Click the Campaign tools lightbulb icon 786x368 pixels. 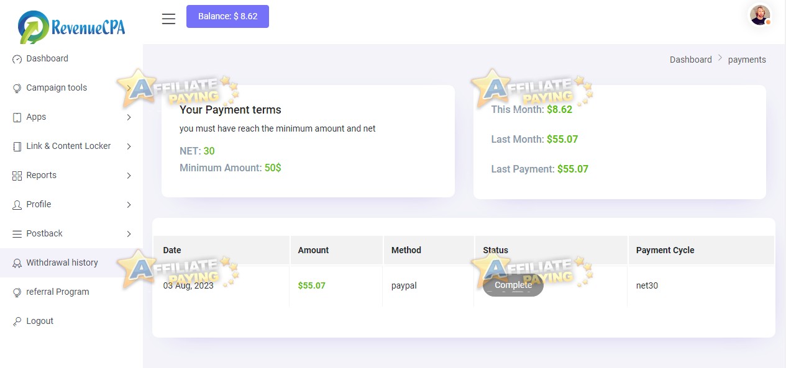point(17,88)
